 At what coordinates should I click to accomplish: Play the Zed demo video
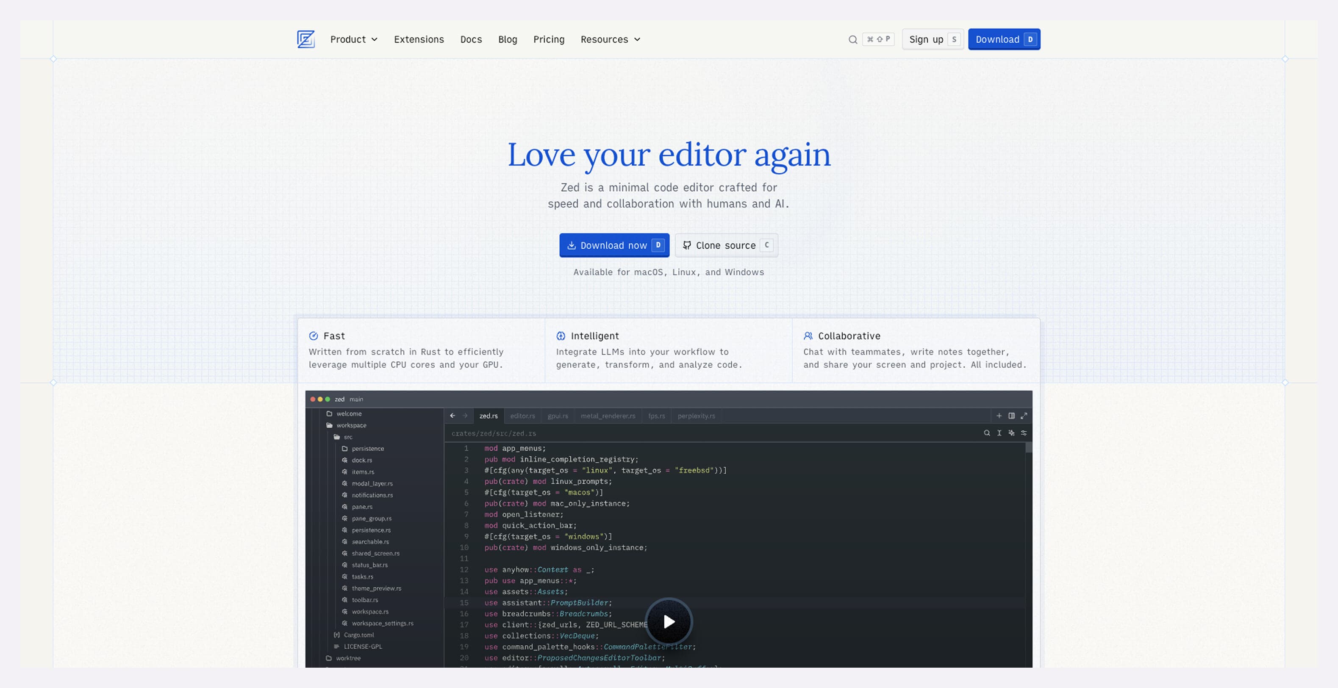669,621
